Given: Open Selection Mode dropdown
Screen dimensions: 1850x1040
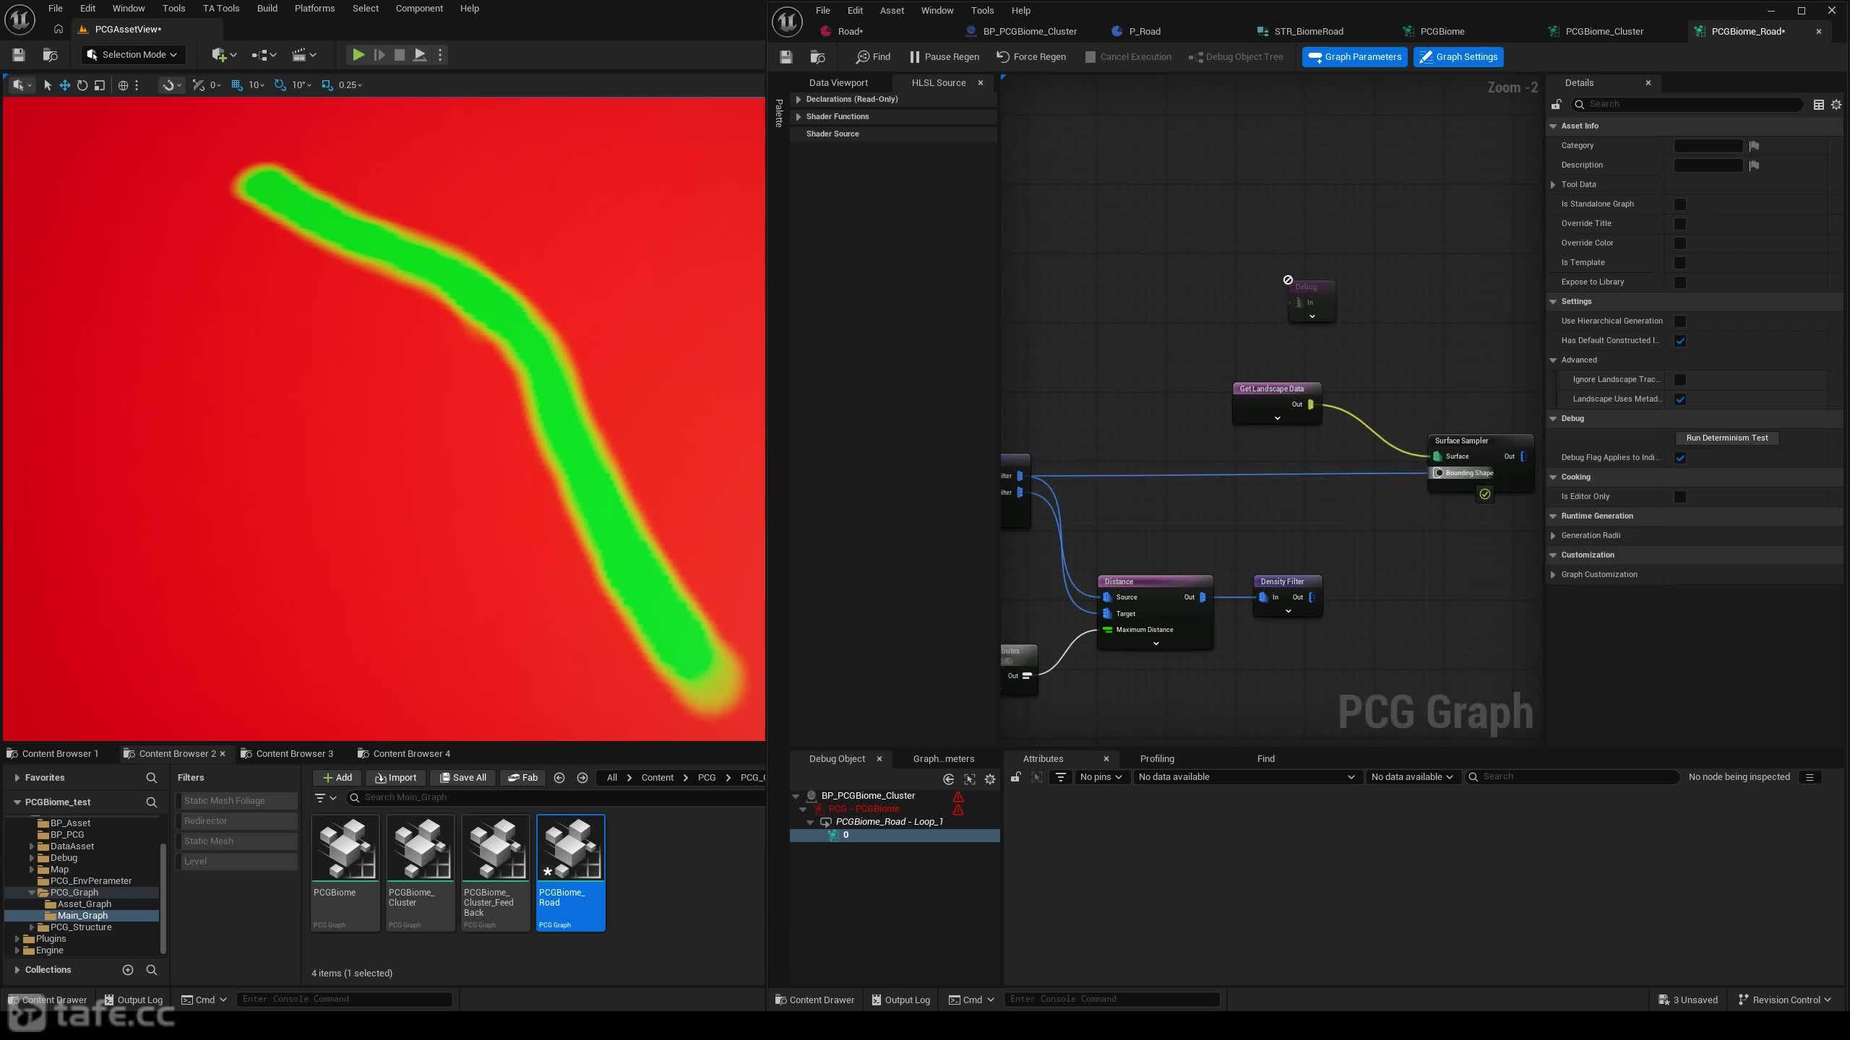Looking at the screenshot, I should tap(133, 55).
